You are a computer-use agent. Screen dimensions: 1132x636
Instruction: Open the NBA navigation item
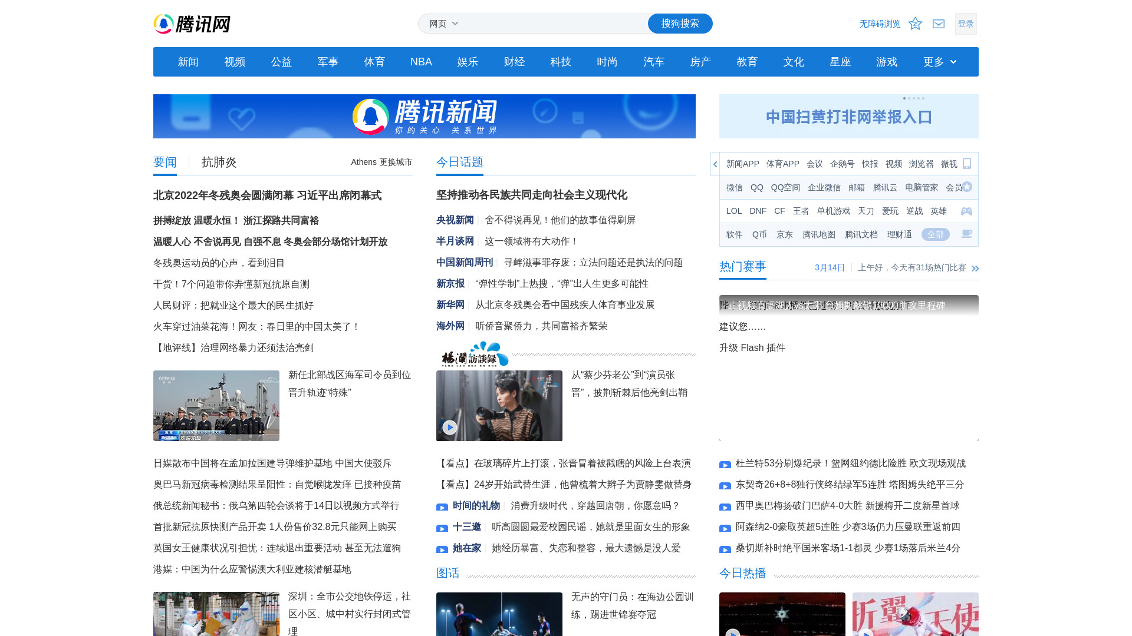pos(421,62)
